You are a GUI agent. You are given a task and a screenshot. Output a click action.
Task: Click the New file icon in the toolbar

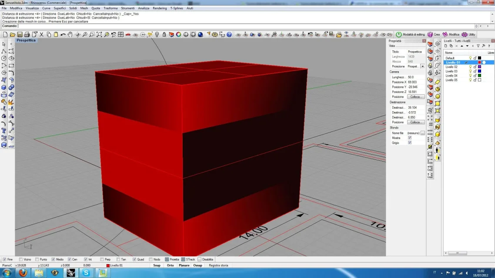coord(5,34)
